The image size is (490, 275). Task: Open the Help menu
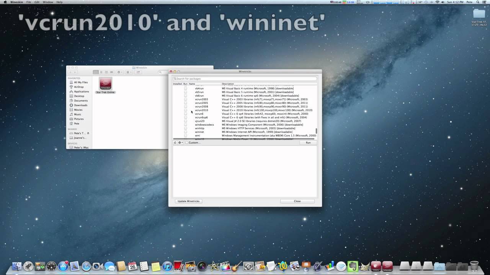(x=59, y=2)
